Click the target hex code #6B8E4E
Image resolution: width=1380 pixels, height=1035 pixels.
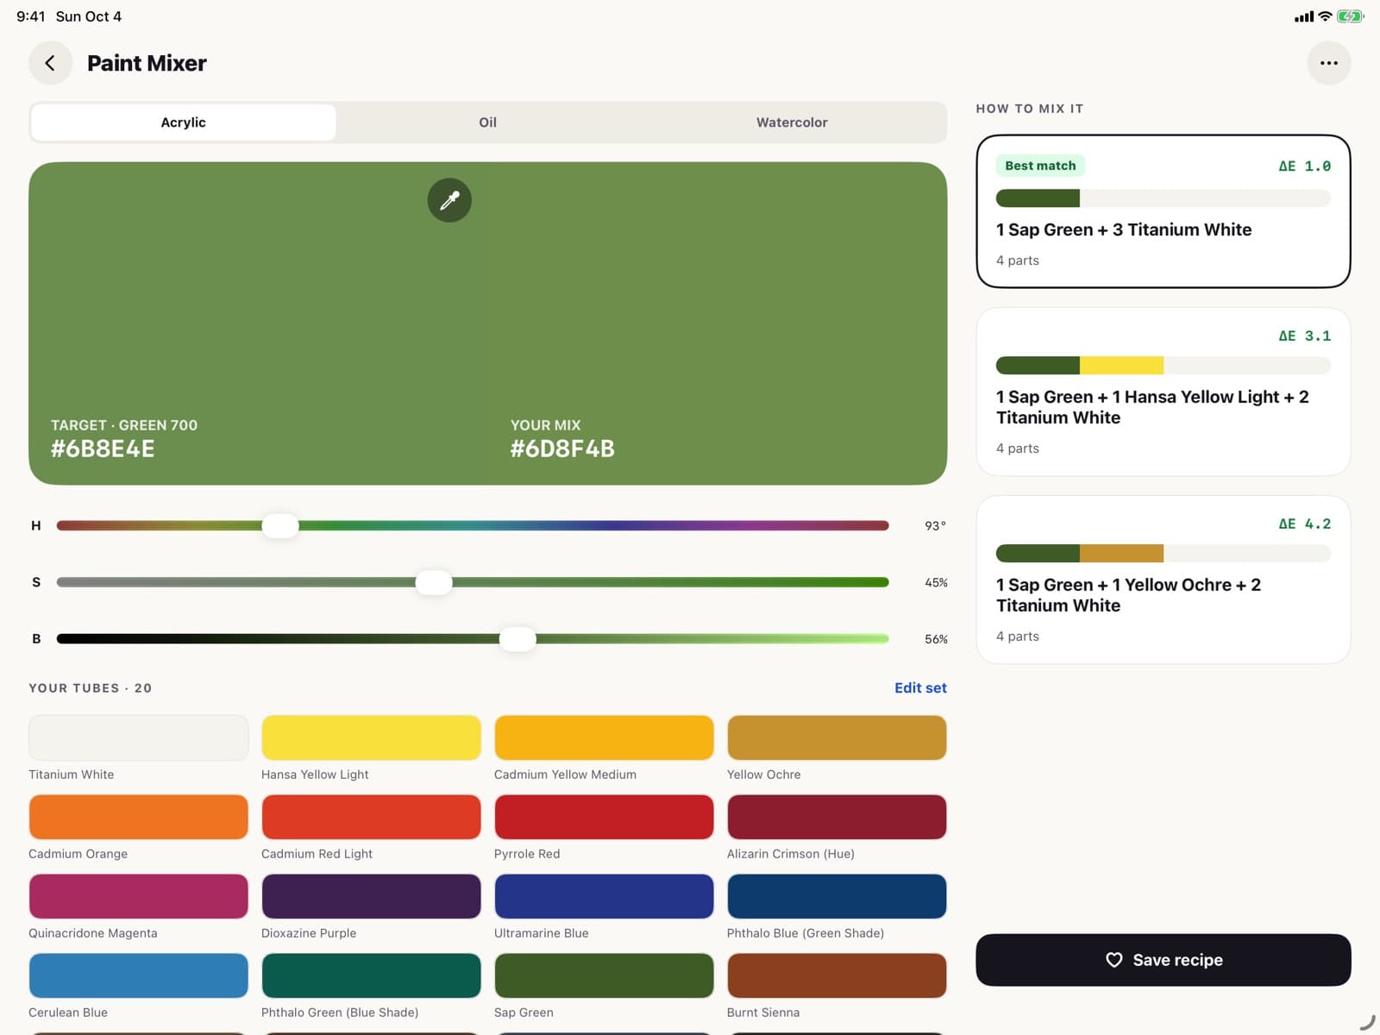103,448
